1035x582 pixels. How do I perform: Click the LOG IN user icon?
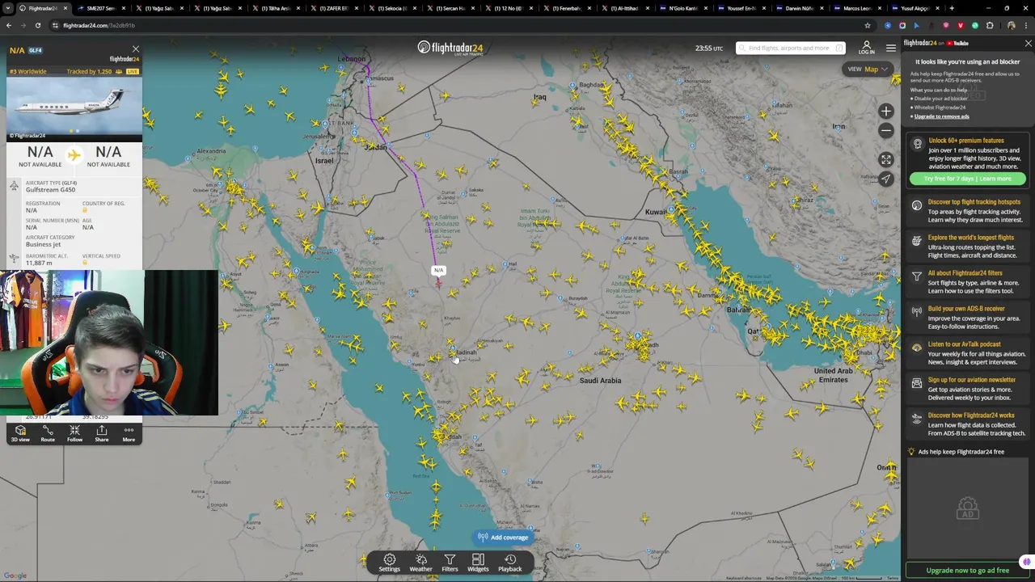(x=866, y=48)
